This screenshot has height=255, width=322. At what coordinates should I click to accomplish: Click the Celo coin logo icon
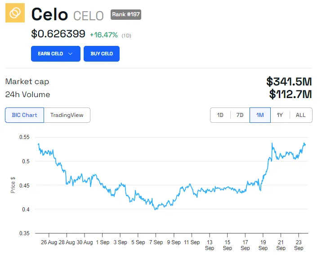(x=15, y=13)
